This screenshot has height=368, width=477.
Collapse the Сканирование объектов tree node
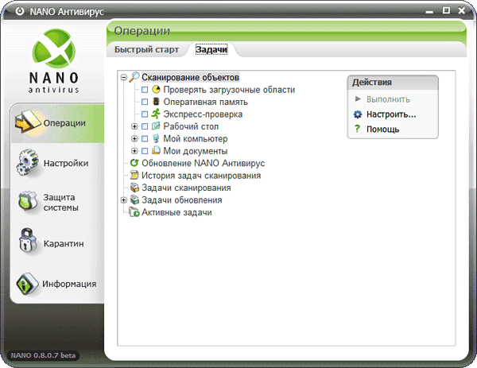[123, 77]
